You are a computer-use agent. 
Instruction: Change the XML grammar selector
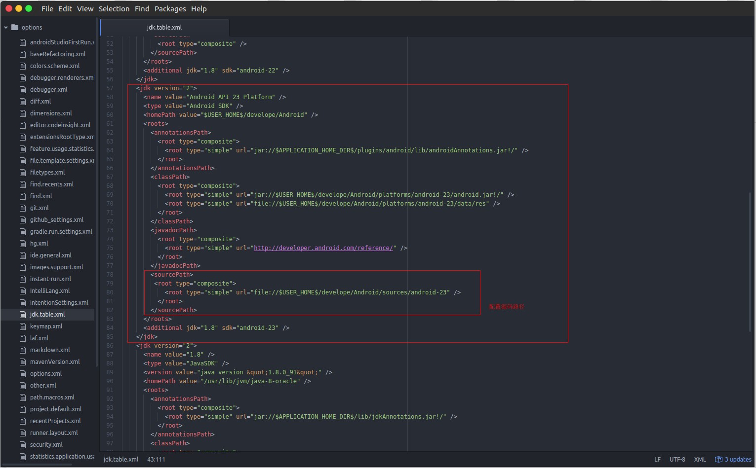tap(700, 460)
